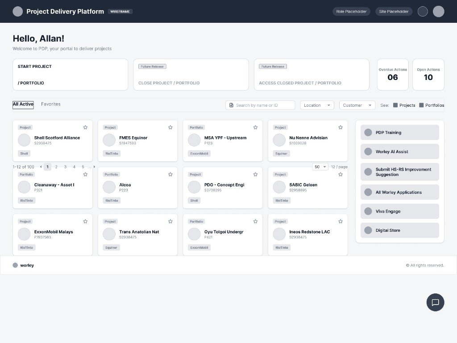Click star on ExxonMobil Malays card
This screenshot has height=343, width=457.
click(85, 222)
